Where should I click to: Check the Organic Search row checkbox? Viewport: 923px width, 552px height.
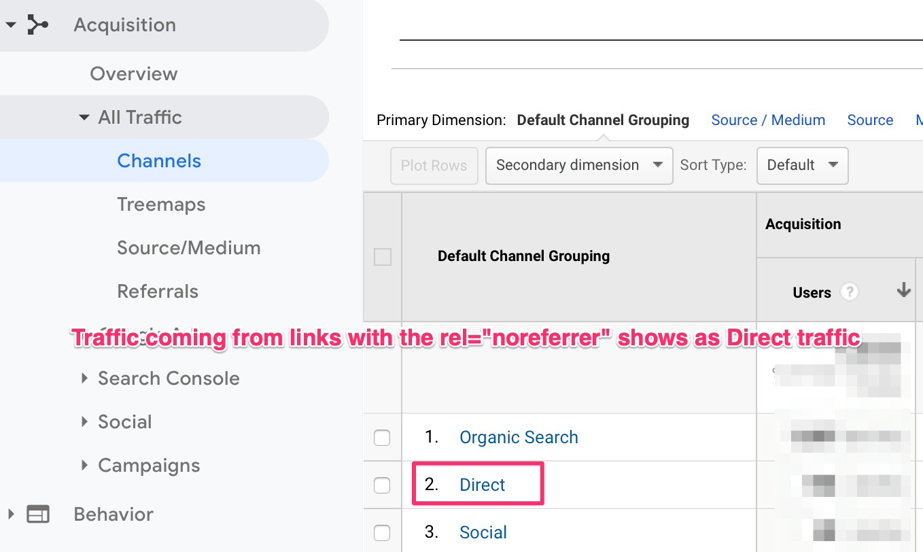click(x=382, y=438)
